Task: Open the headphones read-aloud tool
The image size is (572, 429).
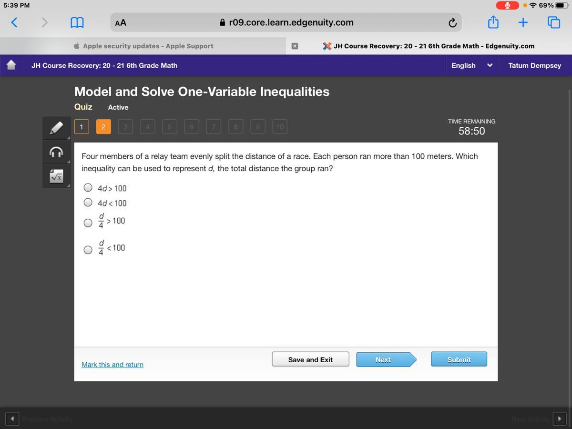Action: [x=56, y=152]
